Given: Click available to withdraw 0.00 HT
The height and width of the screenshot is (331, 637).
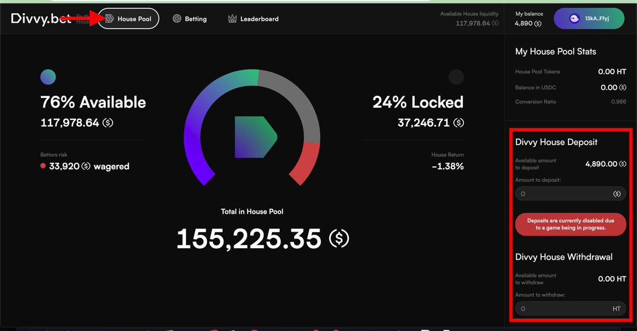Looking at the screenshot, I should click(612, 279).
